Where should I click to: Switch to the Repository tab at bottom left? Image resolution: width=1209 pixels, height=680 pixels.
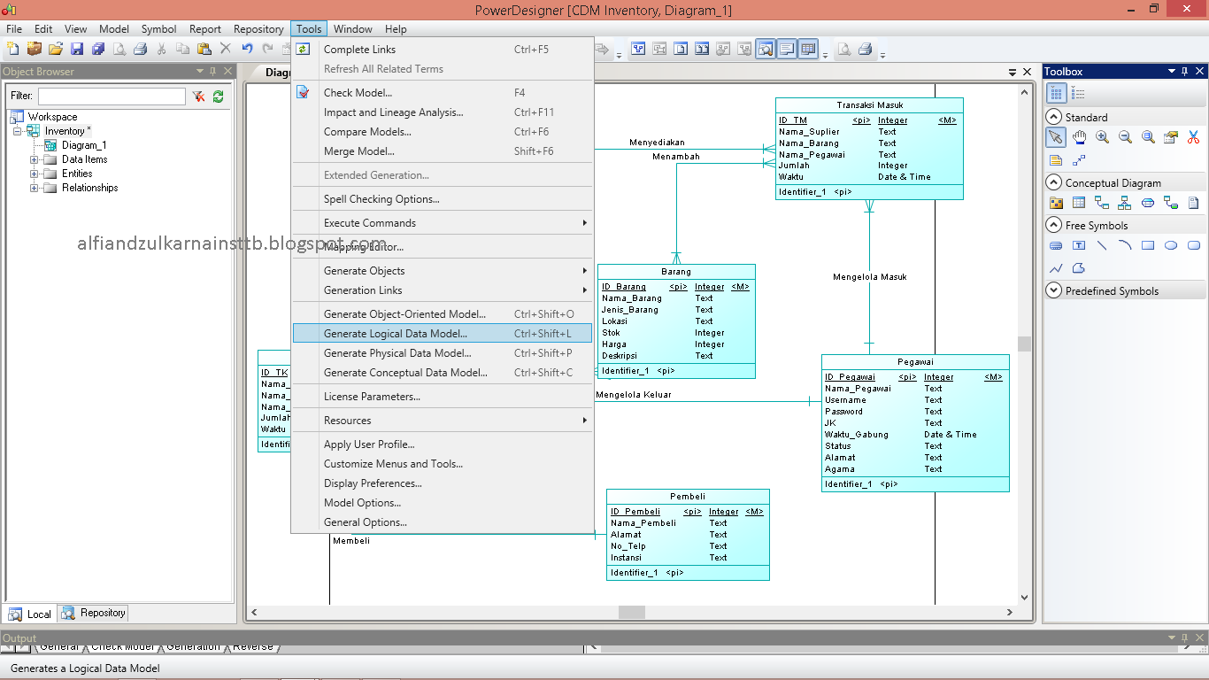92,613
